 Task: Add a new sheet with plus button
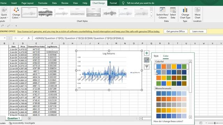point(29,118)
